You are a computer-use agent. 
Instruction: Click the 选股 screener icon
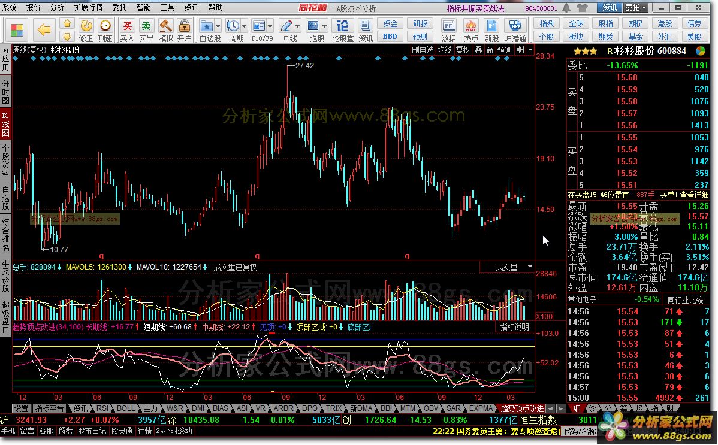point(313,26)
